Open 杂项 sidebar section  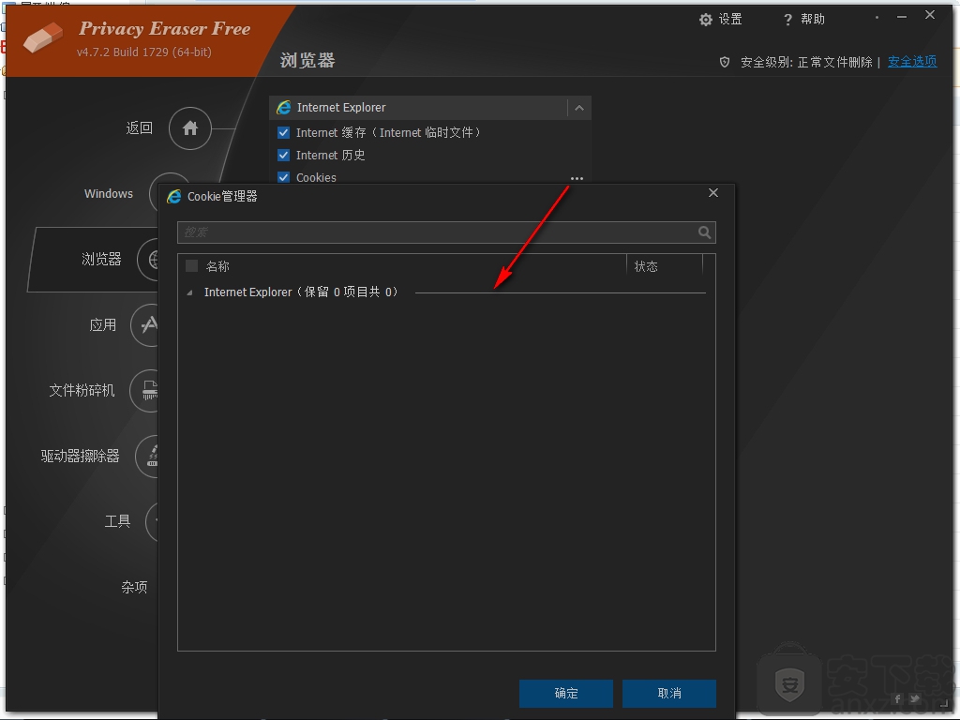(x=134, y=587)
